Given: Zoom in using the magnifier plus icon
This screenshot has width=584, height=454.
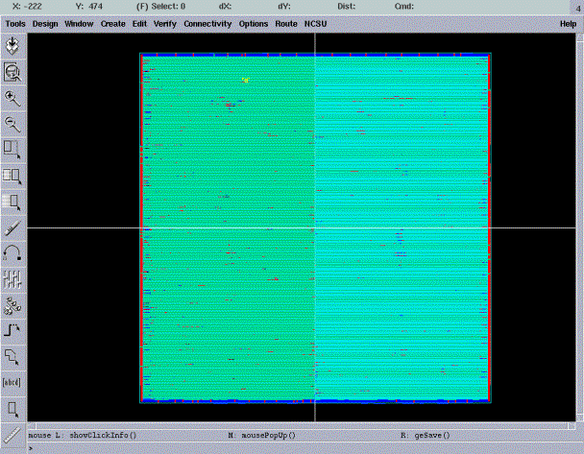Looking at the screenshot, I should tap(13, 97).
